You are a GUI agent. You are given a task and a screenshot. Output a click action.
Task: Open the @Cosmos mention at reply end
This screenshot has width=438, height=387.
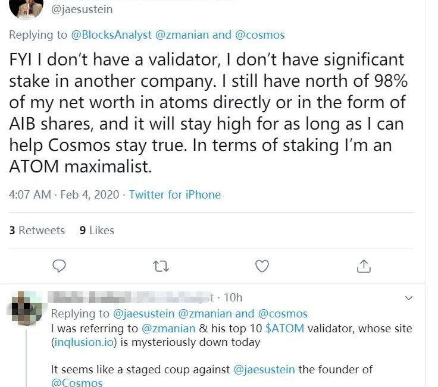click(77, 383)
